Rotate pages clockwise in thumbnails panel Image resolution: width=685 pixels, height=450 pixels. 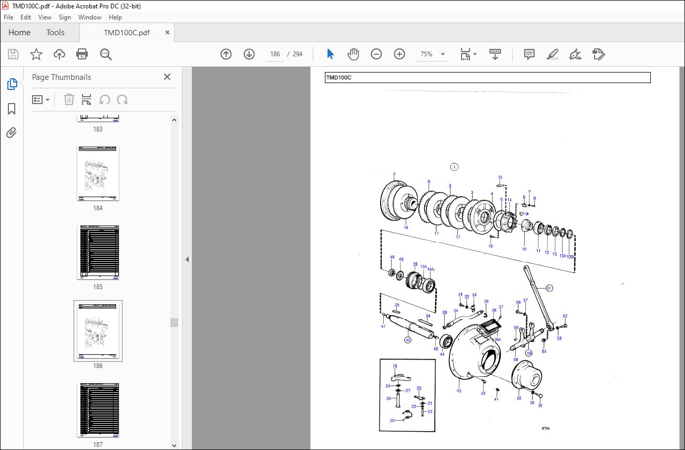[x=122, y=99]
